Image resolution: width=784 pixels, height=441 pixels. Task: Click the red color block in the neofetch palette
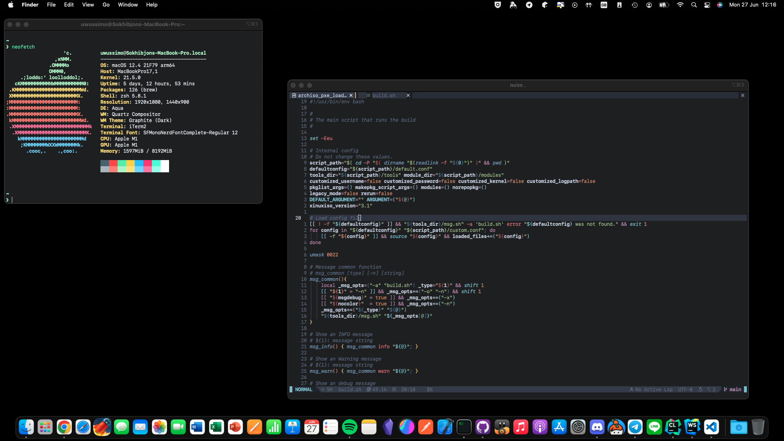point(113,163)
